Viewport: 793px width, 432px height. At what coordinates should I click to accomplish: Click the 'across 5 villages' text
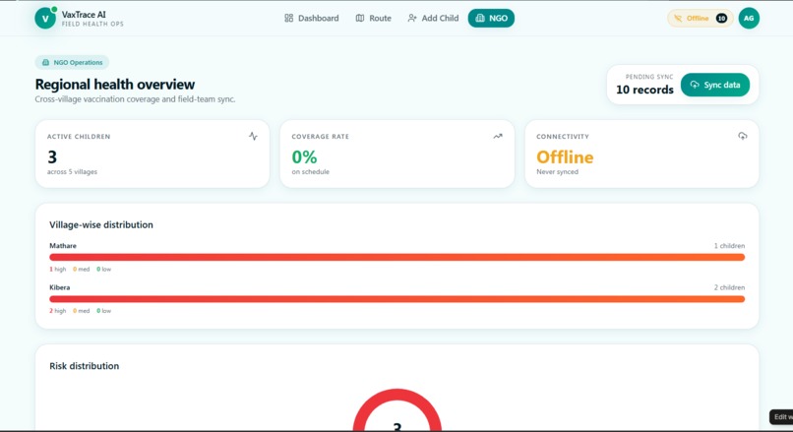pyautogui.click(x=72, y=172)
